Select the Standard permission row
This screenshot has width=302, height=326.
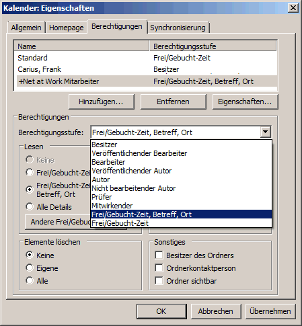(x=146, y=58)
